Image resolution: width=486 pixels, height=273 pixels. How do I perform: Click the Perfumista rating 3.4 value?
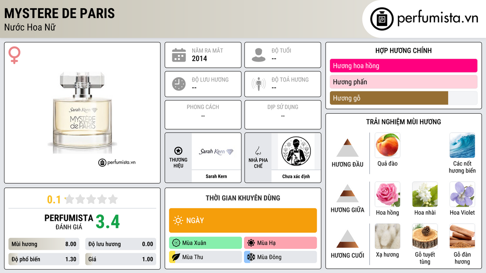coord(108,222)
